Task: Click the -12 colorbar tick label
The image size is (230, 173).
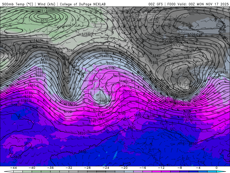Action: coord(161,168)
